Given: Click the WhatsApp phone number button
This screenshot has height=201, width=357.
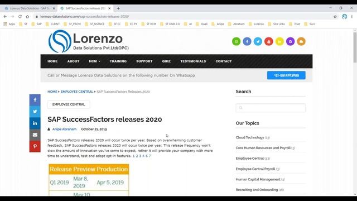Looking at the screenshot, I should coord(286,75).
